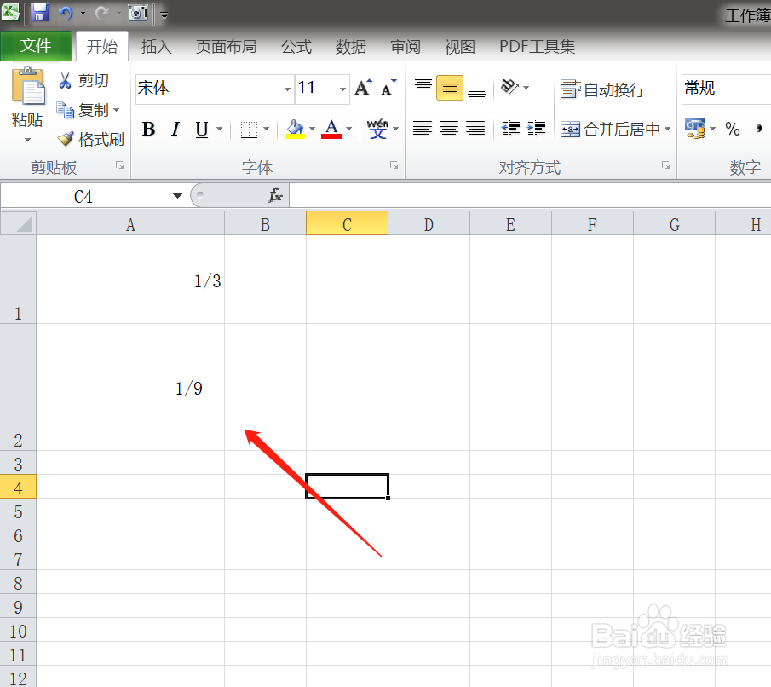The width and height of the screenshot is (771, 687).
Task: Click the font size box showing 11
Action: tap(316, 89)
